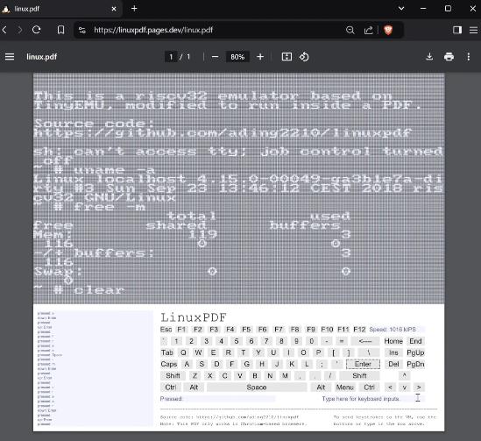The height and width of the screenshot is (441, 481).
Task: Open the browser main menu
Action: click(x=473, y=30)
